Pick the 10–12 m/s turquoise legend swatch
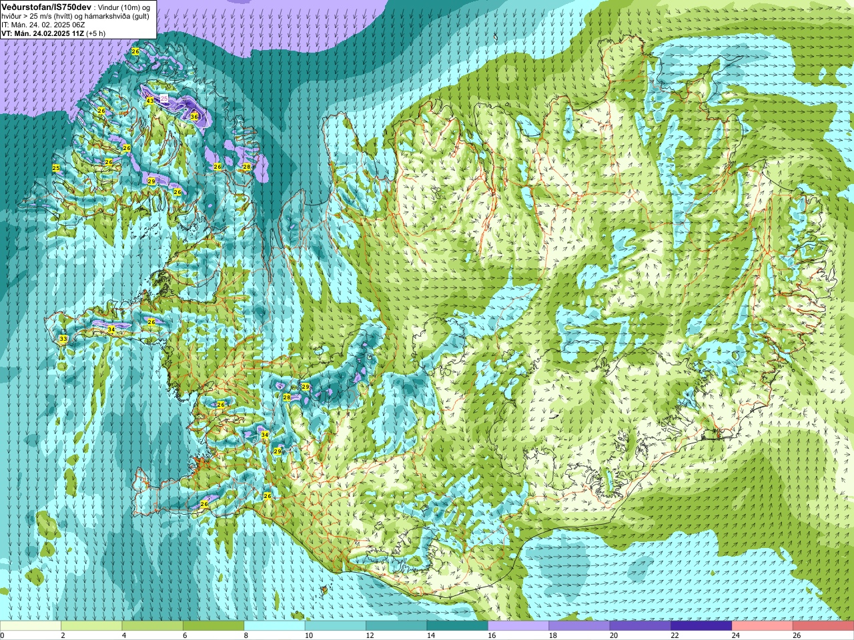The image size is (854, 640). [x=336, y=626]
